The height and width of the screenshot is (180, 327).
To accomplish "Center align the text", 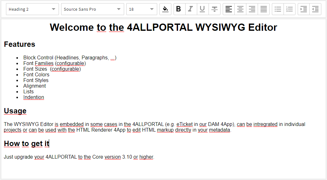I will [x=240, y=9].
